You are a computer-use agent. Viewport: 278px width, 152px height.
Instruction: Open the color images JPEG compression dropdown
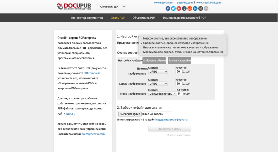click(x=158, y=72)
